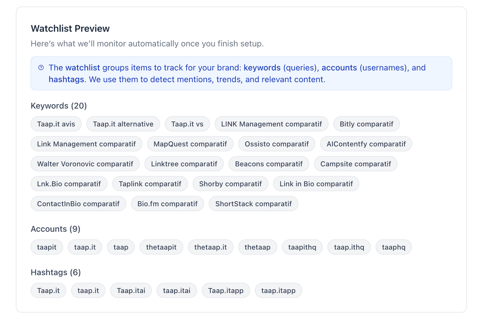
Task: Click the 'ContactInBio comparatif' keyword chip
Action: click(x=78, y=204)
